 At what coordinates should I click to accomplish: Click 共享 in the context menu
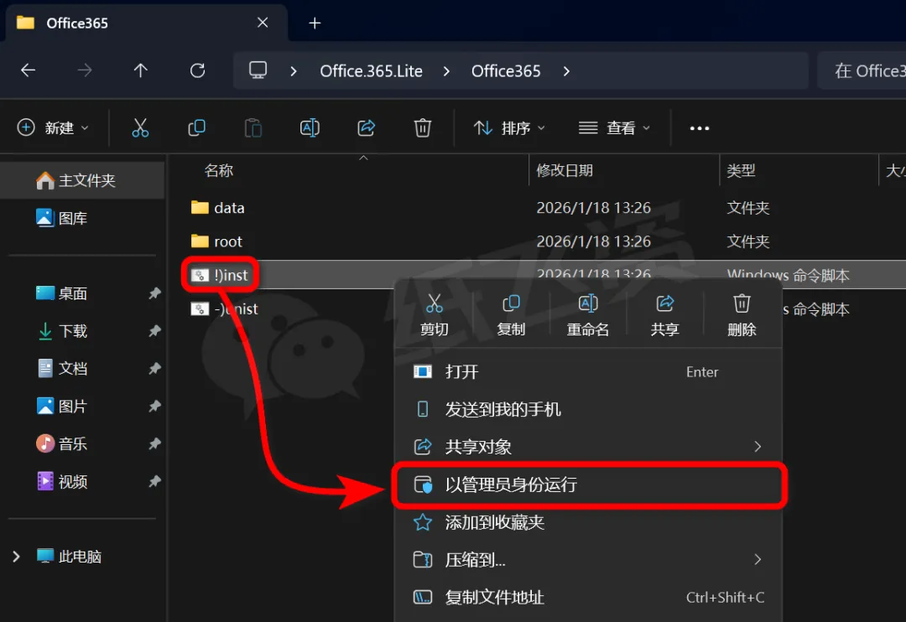(664, 315)
